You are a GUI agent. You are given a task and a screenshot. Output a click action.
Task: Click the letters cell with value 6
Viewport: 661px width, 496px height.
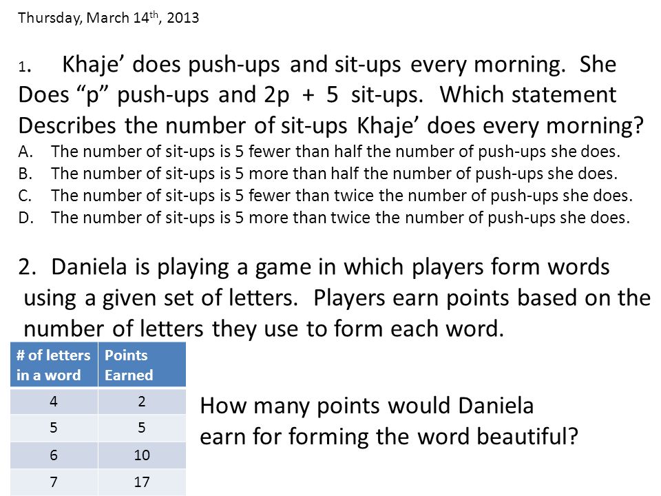pyautogui.click(x=54, y=455)
